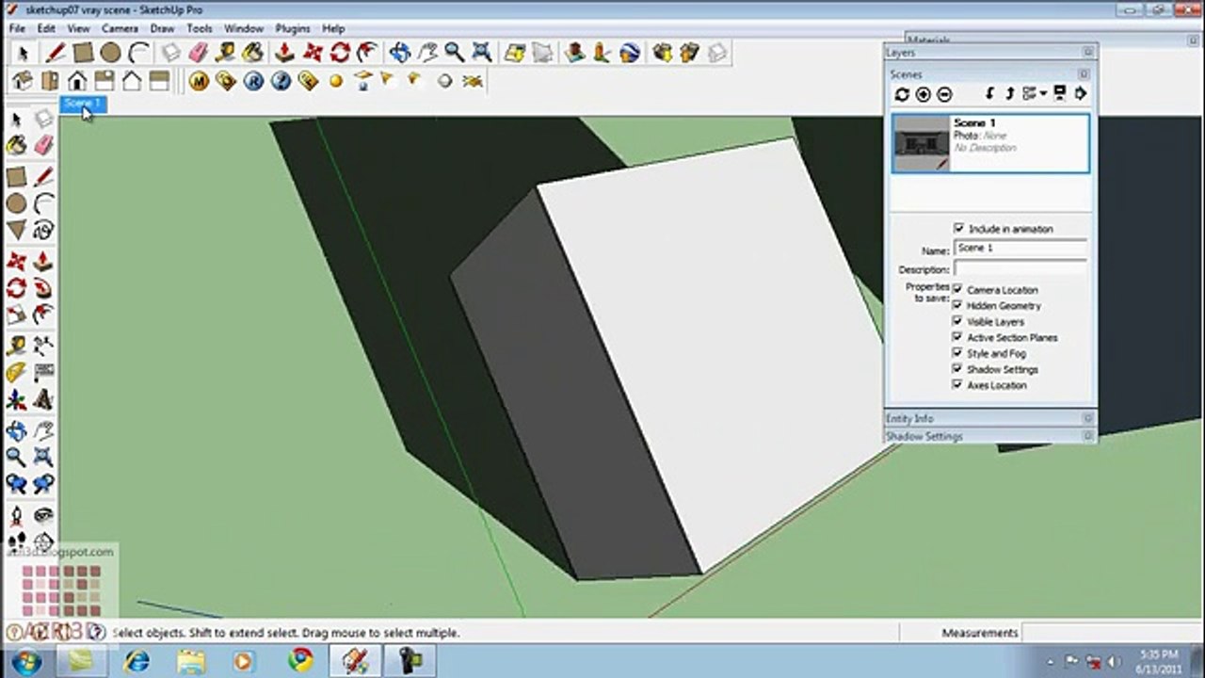The height and width of the screenshot is (678, 1205).
Task: Open the Plugins menu
Action: pos(293,29)
